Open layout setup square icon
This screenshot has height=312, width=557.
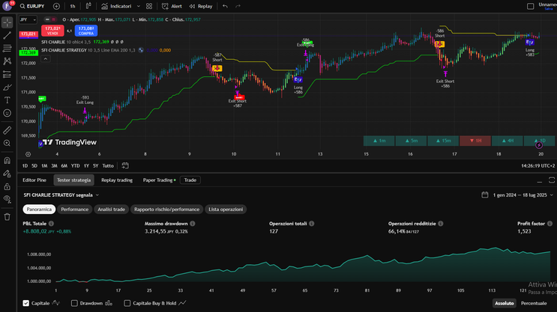(530, 7)
